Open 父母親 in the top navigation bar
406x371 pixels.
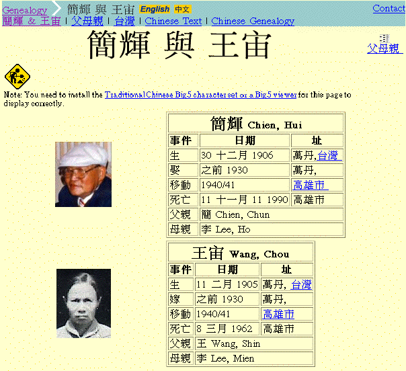click(88, 21)
